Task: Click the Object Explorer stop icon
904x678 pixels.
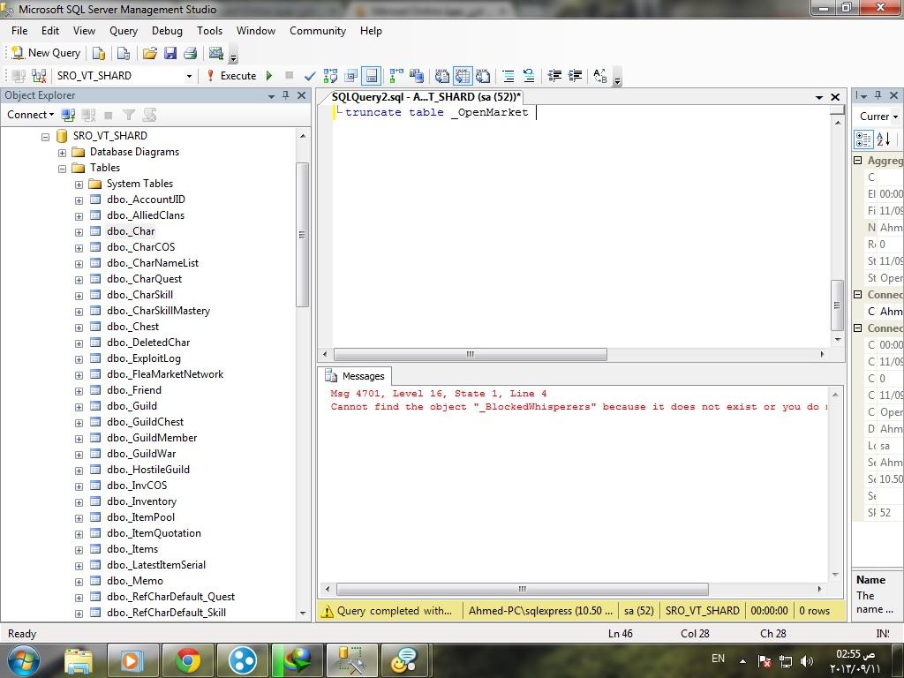Action: (x=109, y=116)
